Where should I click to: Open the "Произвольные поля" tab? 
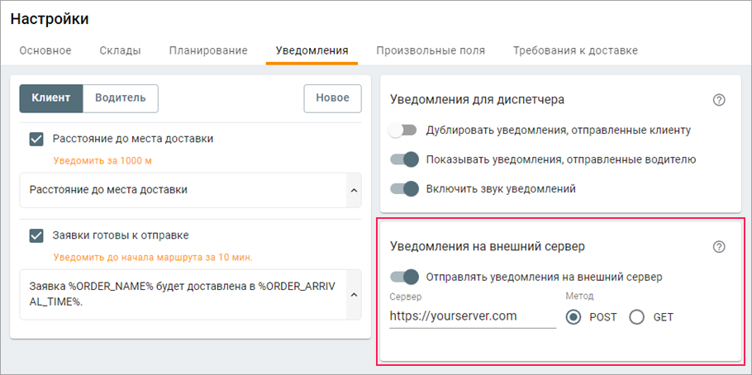(431, 50)
